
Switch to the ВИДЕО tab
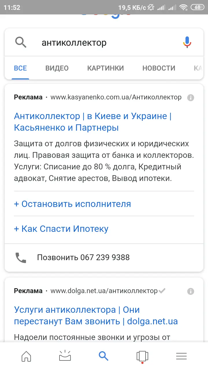coord(57,68)
